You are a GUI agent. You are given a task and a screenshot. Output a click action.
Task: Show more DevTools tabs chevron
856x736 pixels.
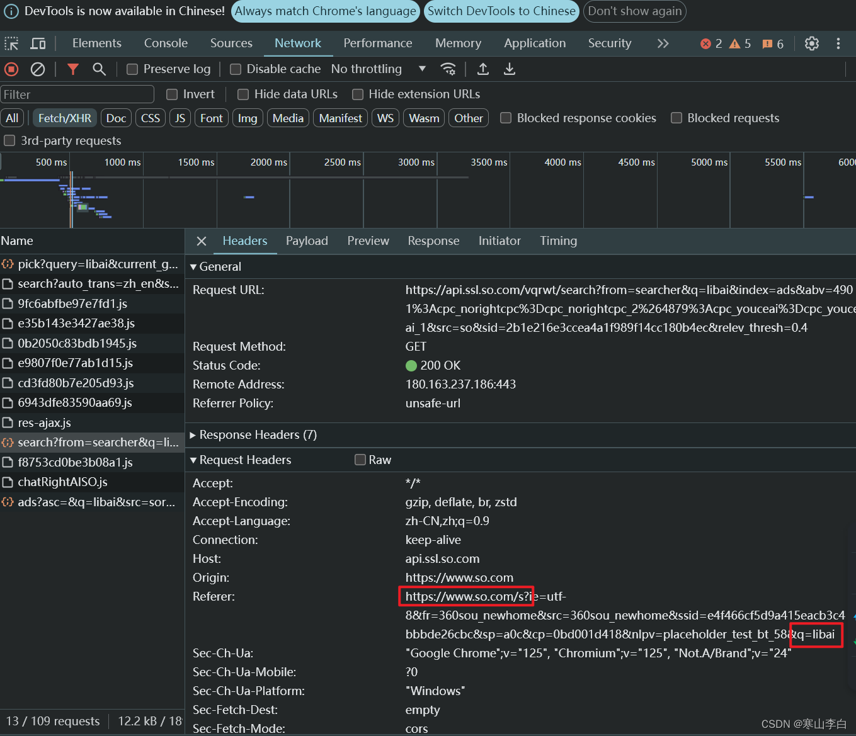coord(663,43)
